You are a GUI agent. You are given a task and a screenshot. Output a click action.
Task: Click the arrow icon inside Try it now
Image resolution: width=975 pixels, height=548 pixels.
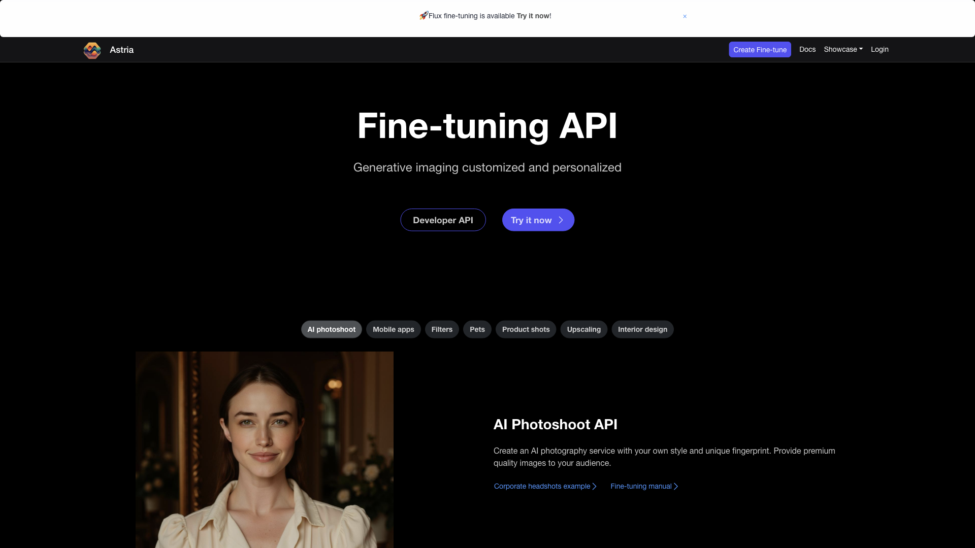coord(560,220)
